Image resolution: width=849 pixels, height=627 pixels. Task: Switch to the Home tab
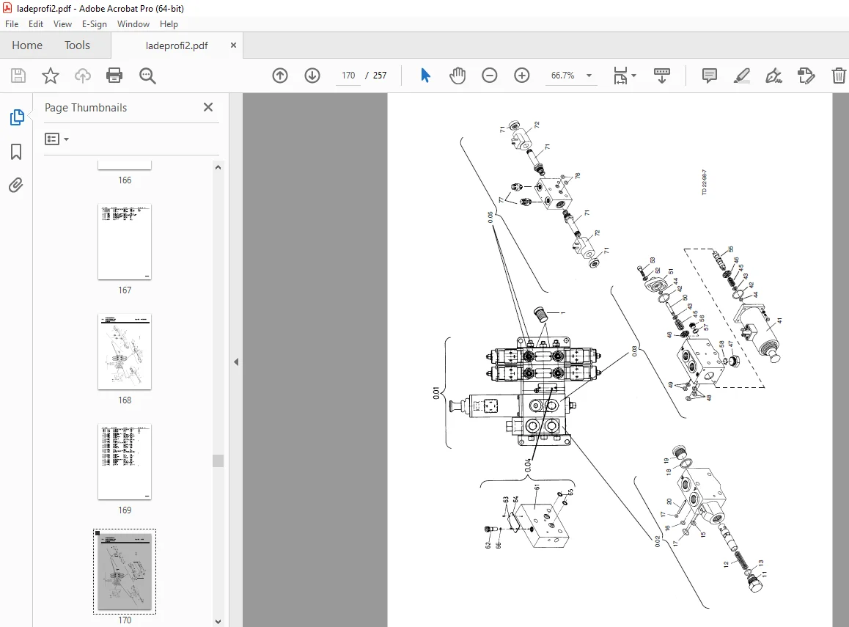pos(27,45)
